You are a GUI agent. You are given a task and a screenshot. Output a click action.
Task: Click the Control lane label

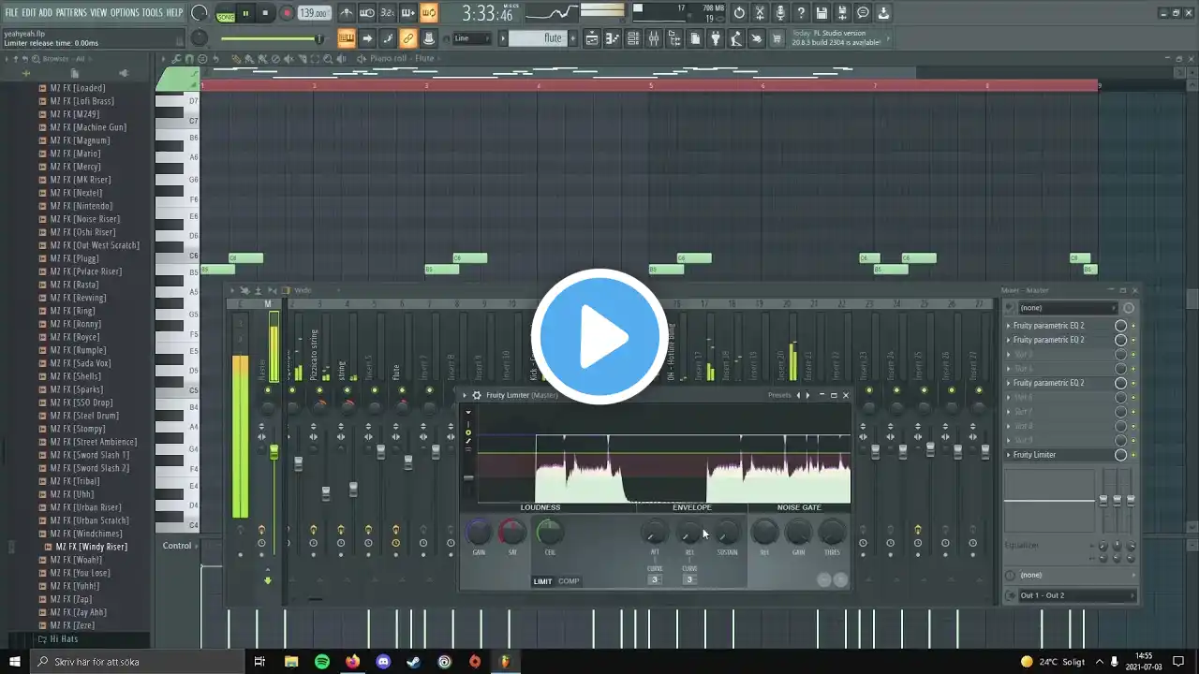(177, 546)
